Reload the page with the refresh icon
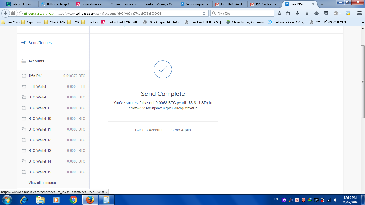 (x=204, y=13)
